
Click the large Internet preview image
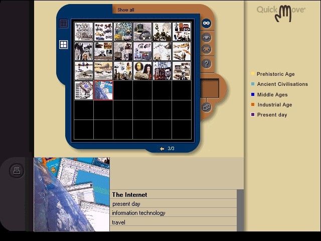(72, 194)
